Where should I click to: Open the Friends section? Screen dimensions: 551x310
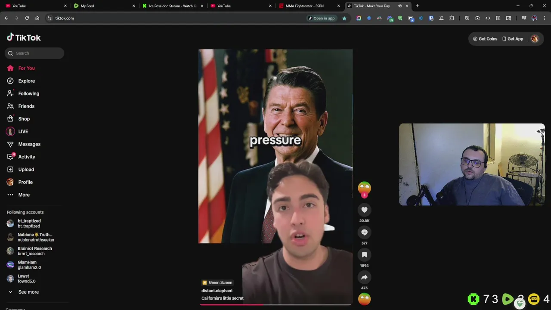click(x=21, y=106)
